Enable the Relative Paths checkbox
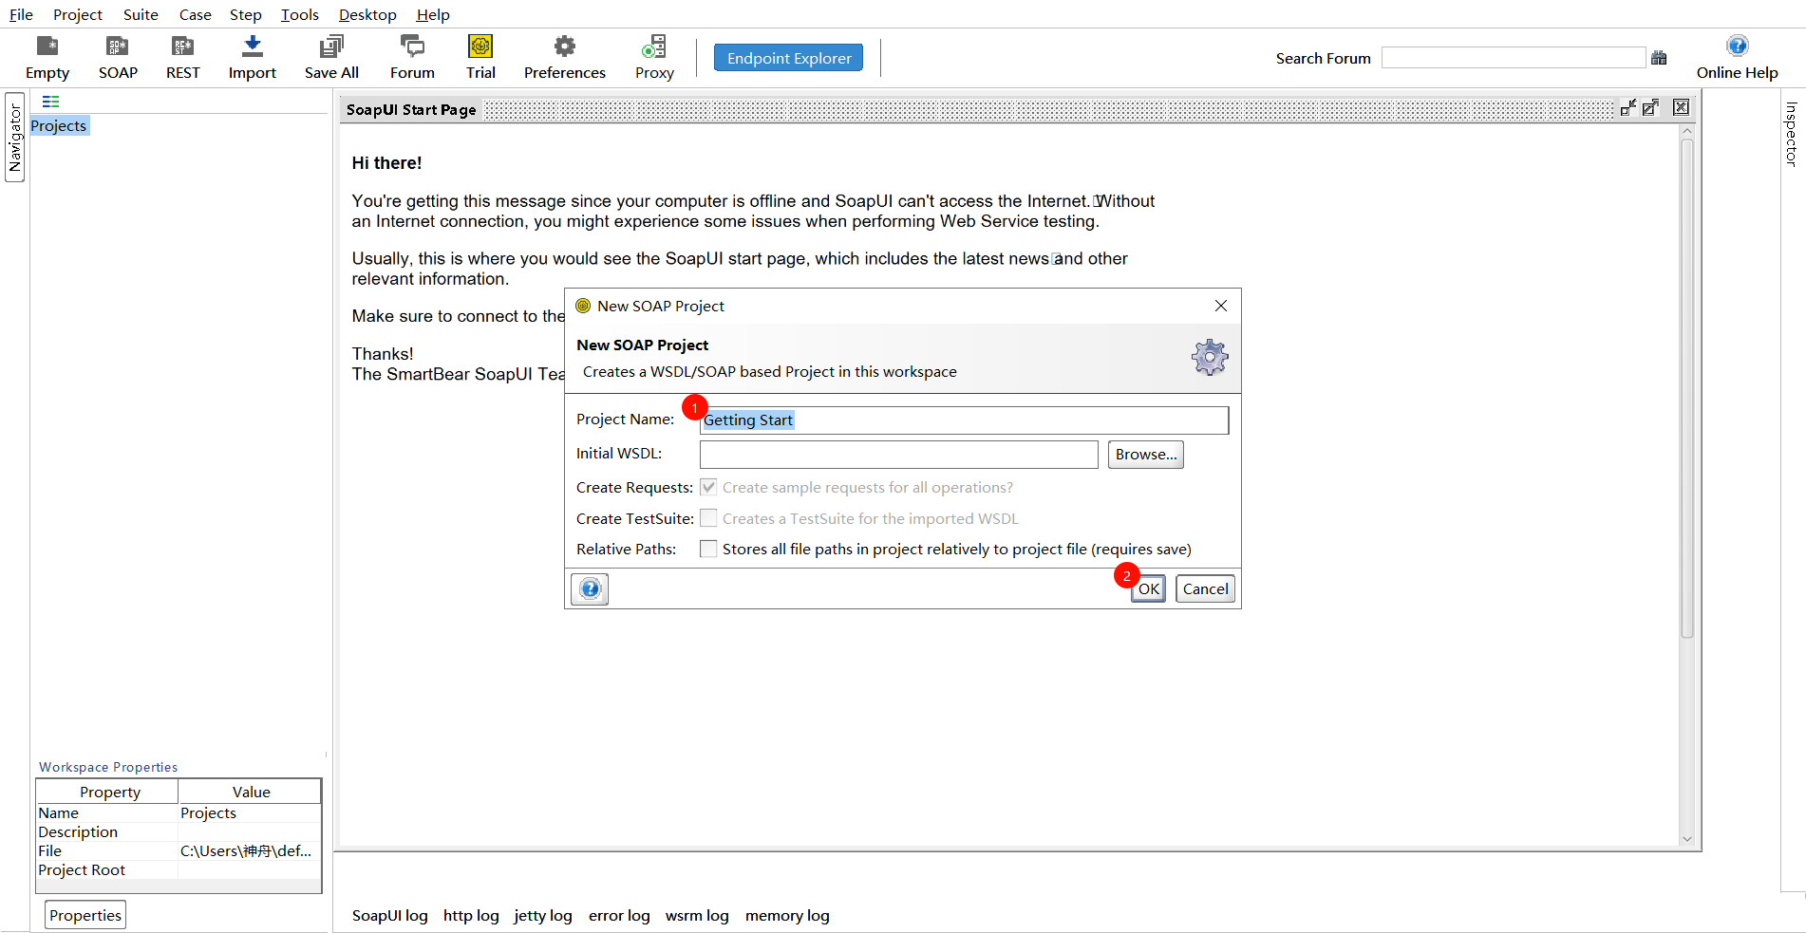Viewport: 1806px width, 933px height. coord(708,549)
